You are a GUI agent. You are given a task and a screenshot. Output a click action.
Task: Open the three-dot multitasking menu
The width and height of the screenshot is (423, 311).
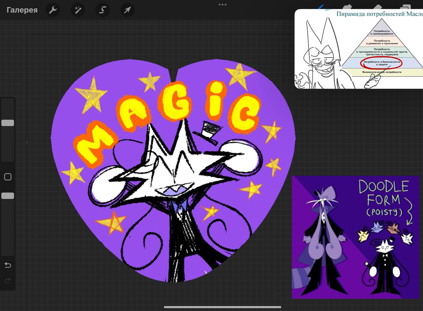click(x=222, y=5)
